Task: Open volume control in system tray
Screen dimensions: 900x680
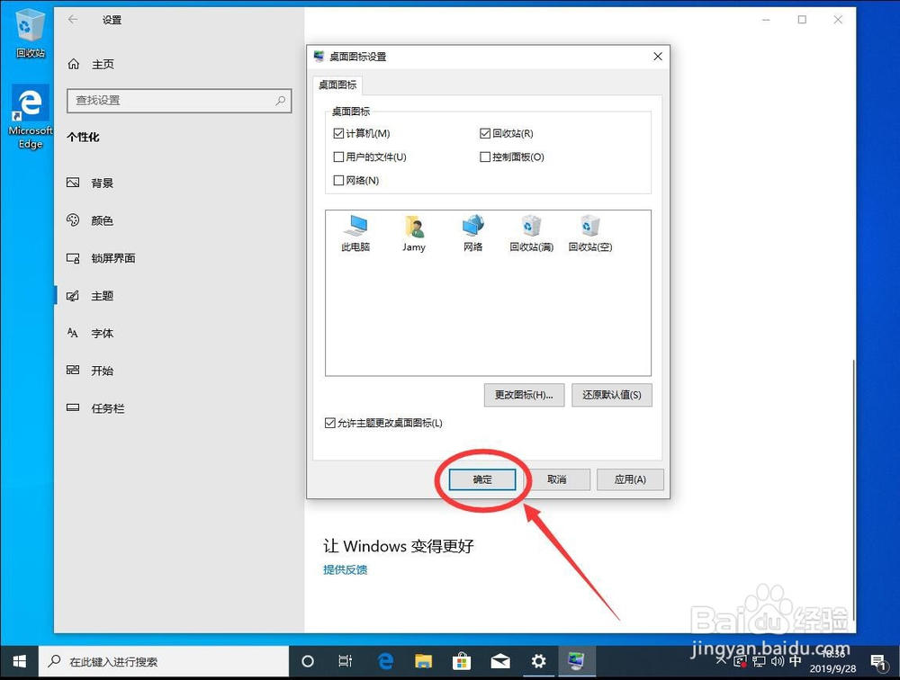Action: click(x=778, y=662)
